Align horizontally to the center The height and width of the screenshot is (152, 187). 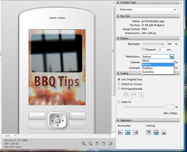pyautogui.click(x=128, y=133)
